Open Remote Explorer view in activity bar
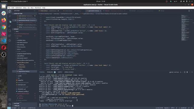 coord(10,31)
